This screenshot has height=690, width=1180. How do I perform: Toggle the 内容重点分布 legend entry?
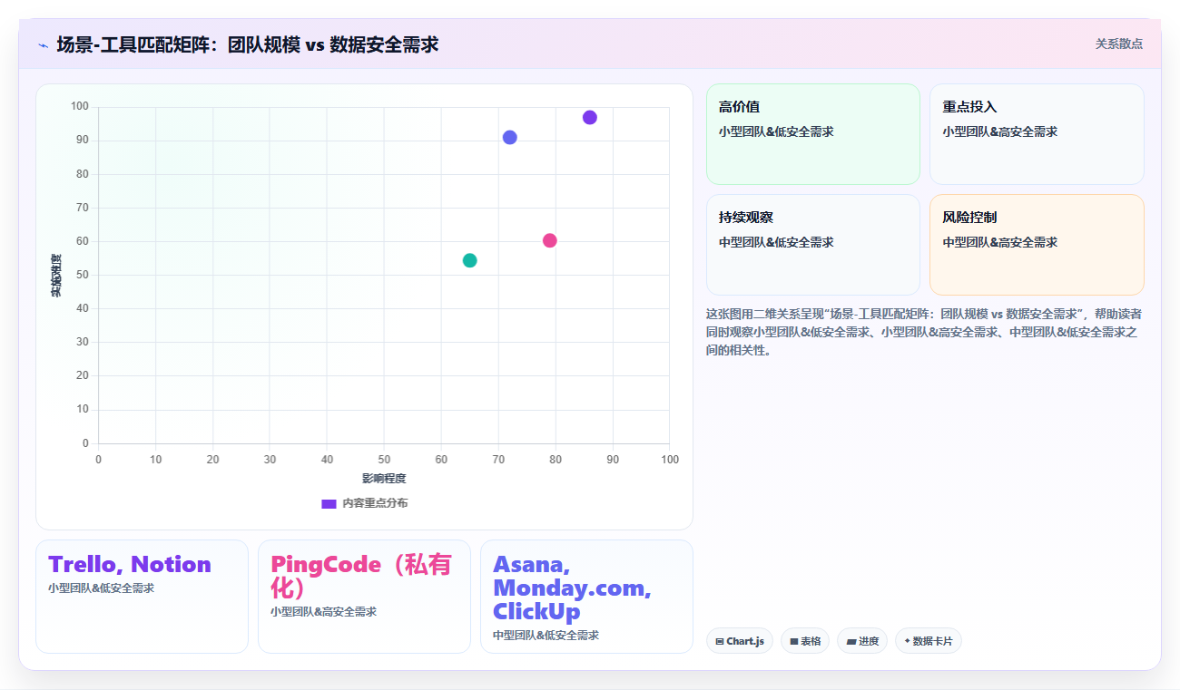(365, 503)
